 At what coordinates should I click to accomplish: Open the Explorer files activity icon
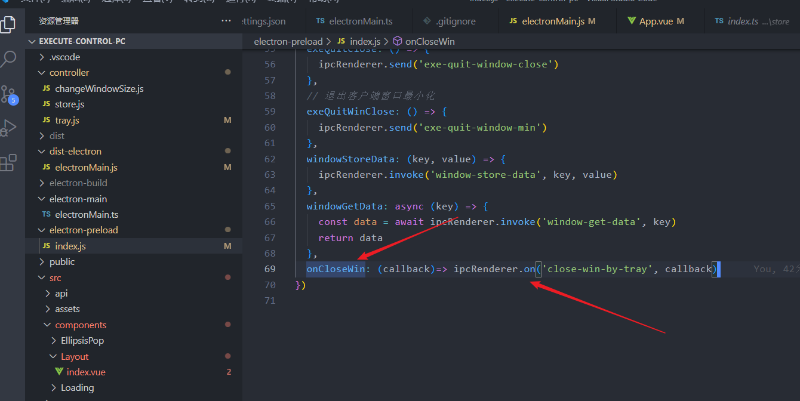click(8, 24)
